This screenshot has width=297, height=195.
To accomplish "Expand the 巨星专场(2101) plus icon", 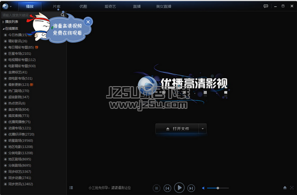I will coord(5,54).
